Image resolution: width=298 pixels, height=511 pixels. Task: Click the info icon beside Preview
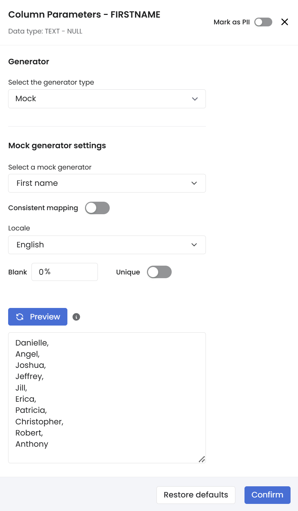(x=76, y=317)
